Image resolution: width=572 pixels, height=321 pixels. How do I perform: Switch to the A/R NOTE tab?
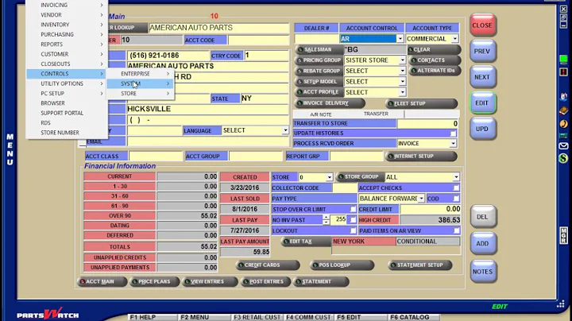tap(321, 114)
